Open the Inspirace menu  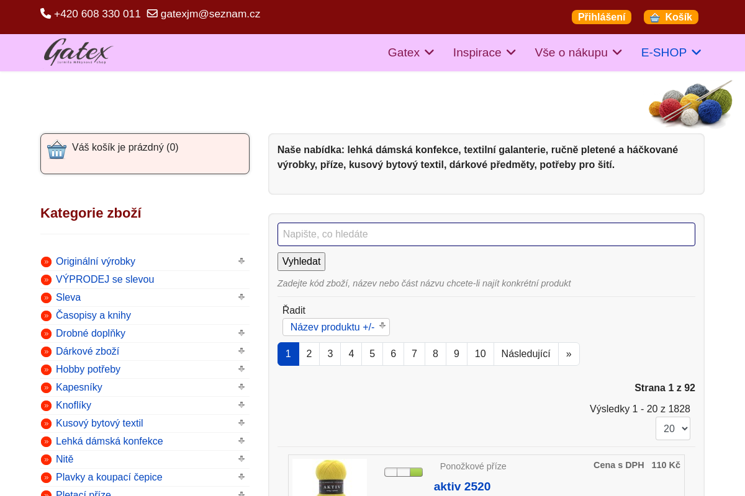pos(484,53)
